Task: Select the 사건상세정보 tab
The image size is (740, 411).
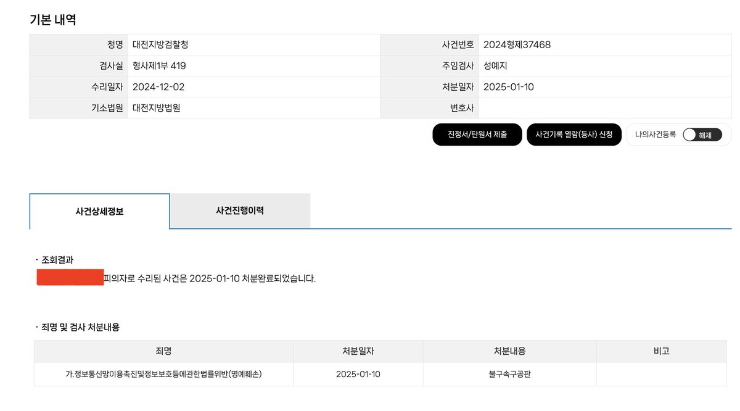Action: [x=99, y=211]
